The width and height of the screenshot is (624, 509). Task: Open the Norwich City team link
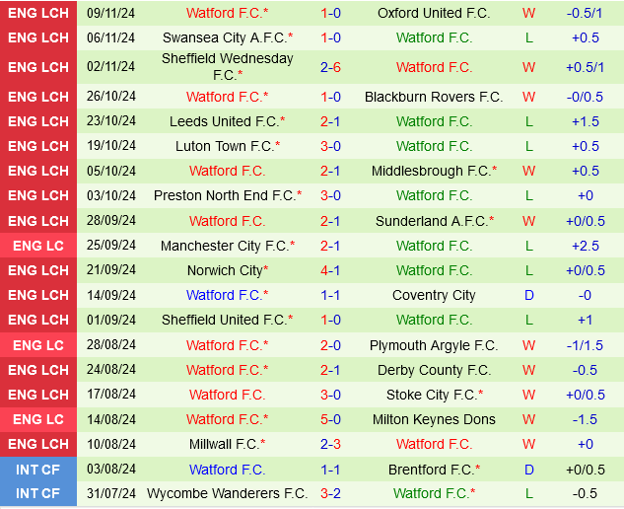tap(225, 270)
